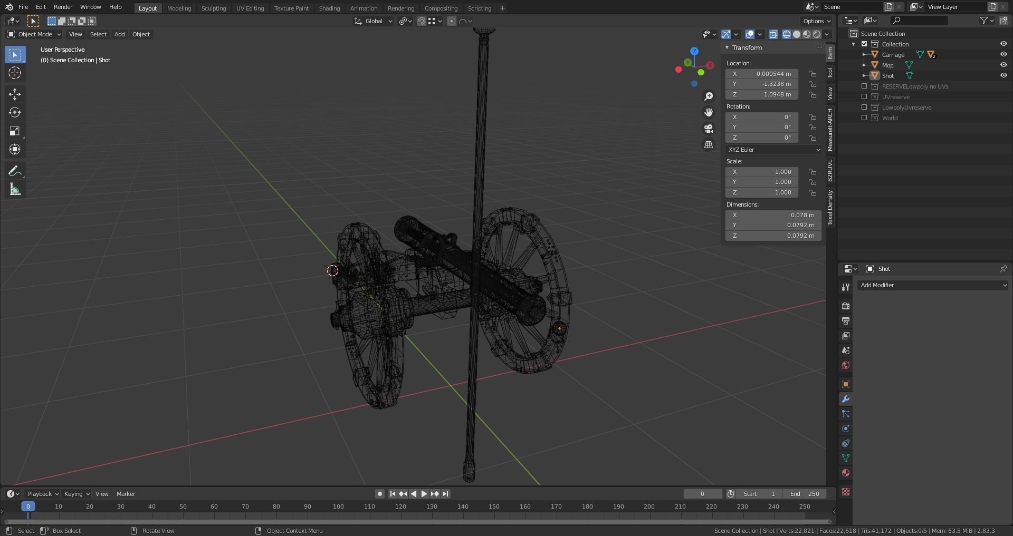Image resolution: width=1013 pixels, height=536 pixels.
Task: Click the 3D Cursor tool
Action: point(15,73)
